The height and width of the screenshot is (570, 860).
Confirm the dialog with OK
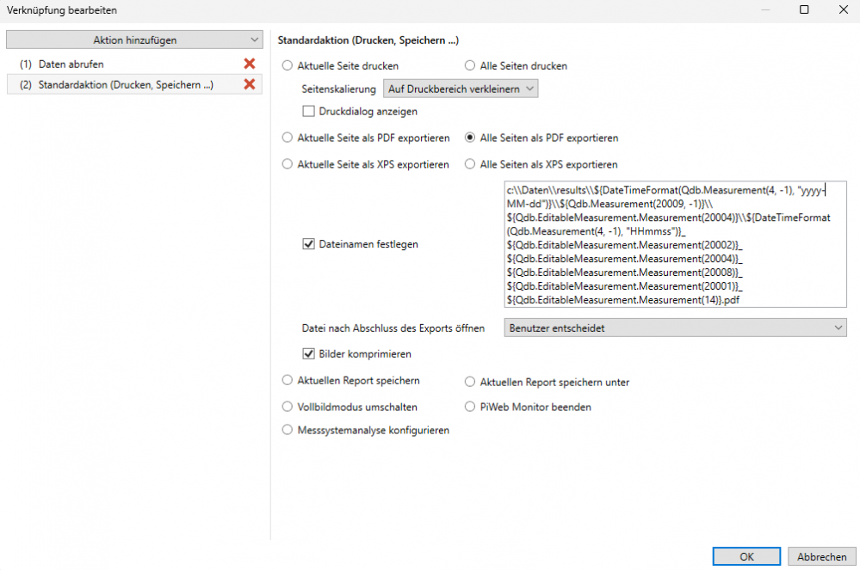click(746, 556)
